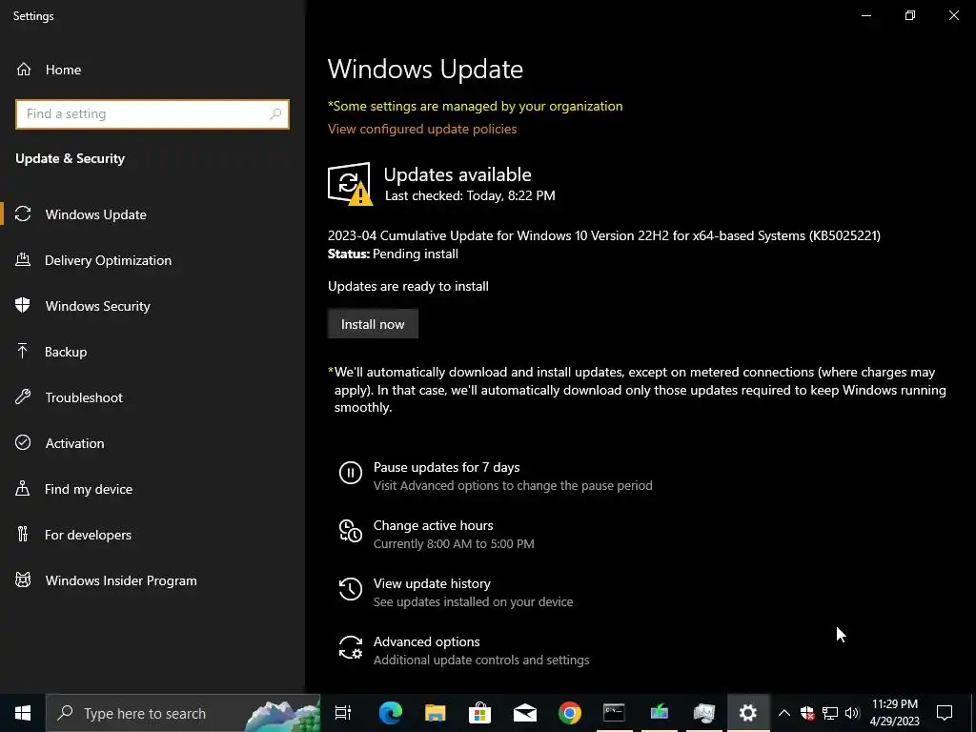This screenshot has height=732, width=976.
Task: Click the history icon beside View update history
Action: click(351, 589)
